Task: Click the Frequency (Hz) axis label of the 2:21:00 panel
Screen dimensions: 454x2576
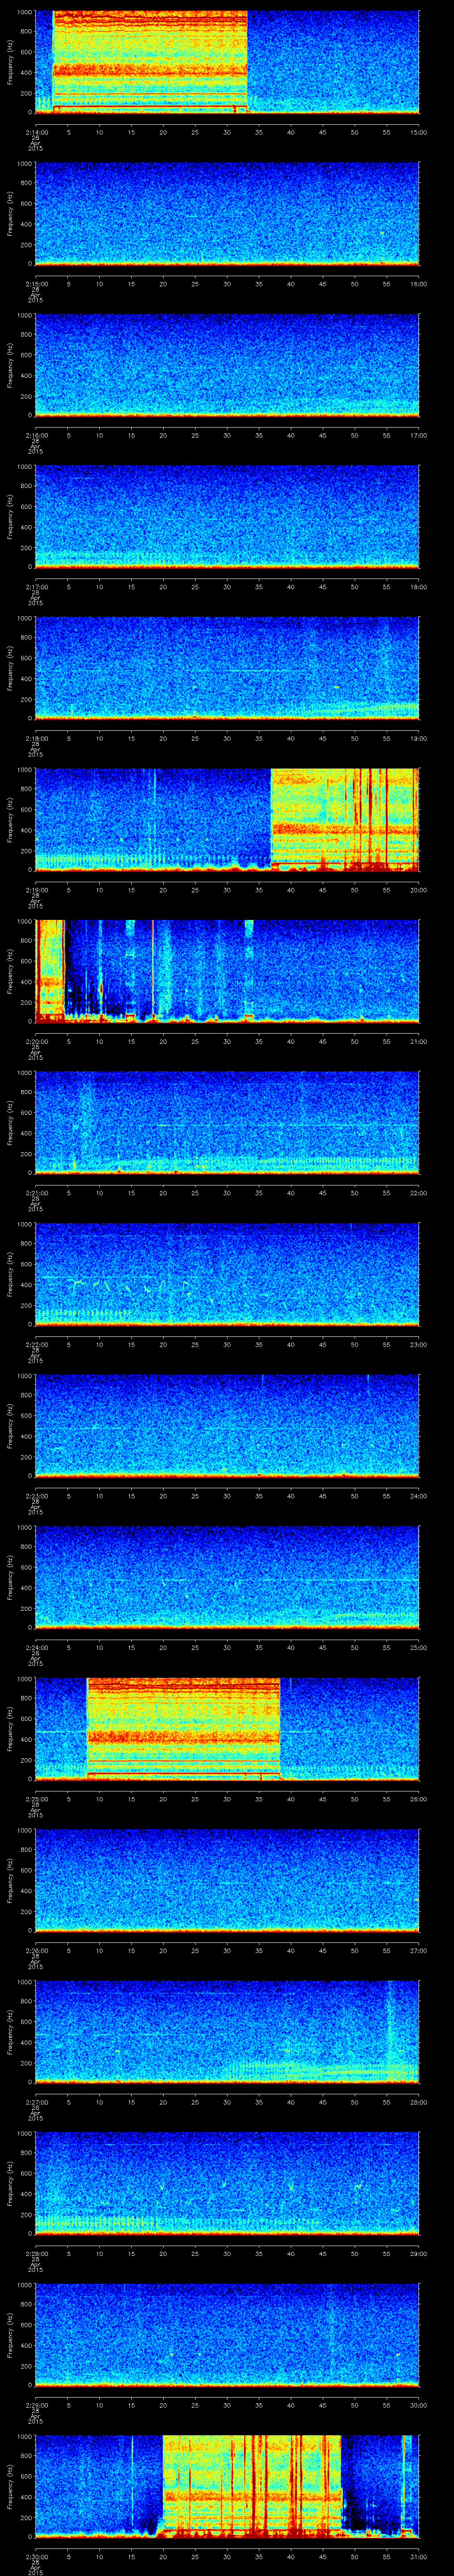Action: coord(10,1122)
